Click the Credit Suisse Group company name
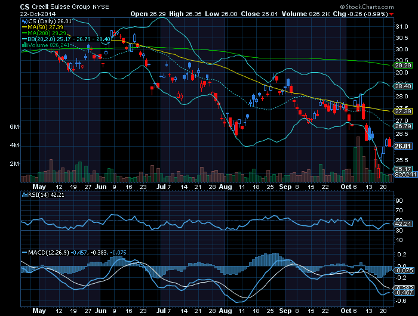The image size is (418, 316). pos(61,7)
